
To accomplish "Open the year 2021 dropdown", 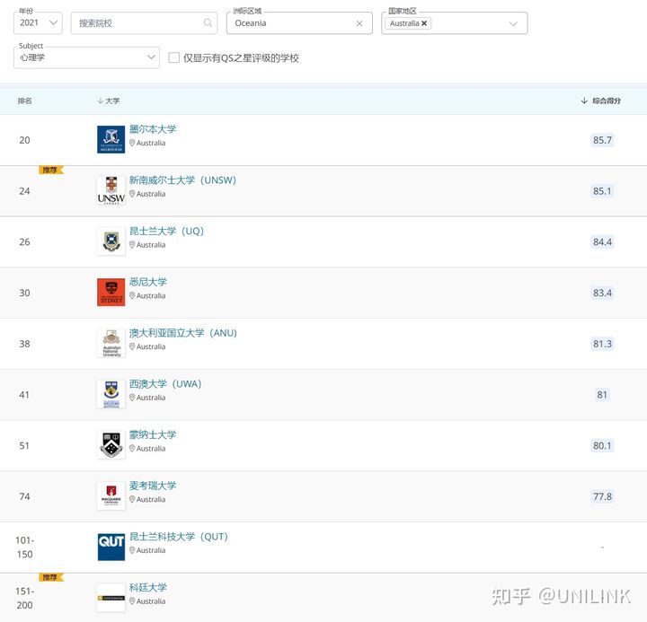I will click(38, 23).
